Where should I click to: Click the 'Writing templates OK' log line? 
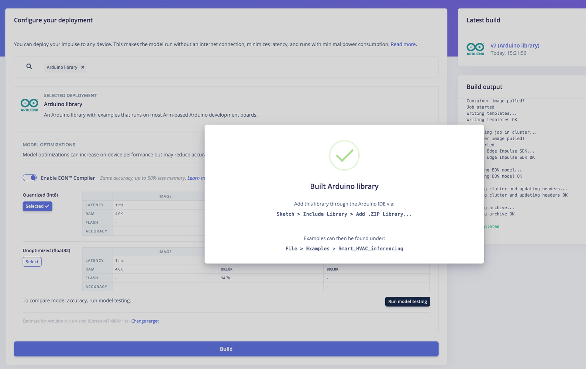tap(492, 120)
